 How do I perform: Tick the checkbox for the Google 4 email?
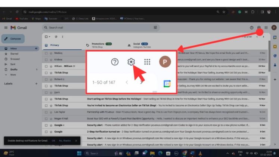[46, 125]
